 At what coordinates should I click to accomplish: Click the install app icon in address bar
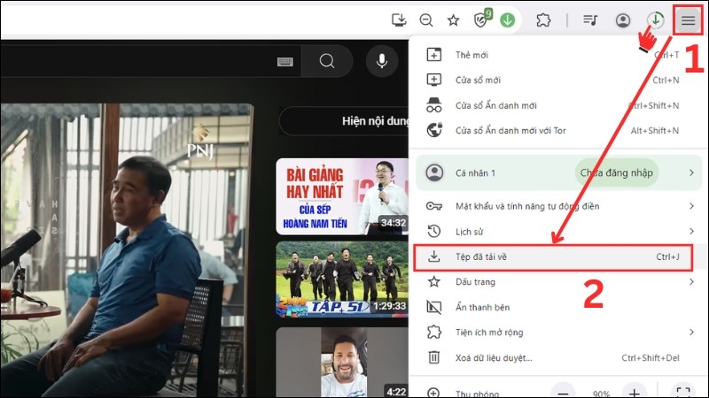[x=399, y=19]
